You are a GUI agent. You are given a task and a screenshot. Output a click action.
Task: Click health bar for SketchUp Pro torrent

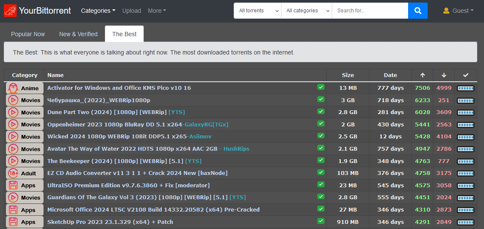point(466,222)
